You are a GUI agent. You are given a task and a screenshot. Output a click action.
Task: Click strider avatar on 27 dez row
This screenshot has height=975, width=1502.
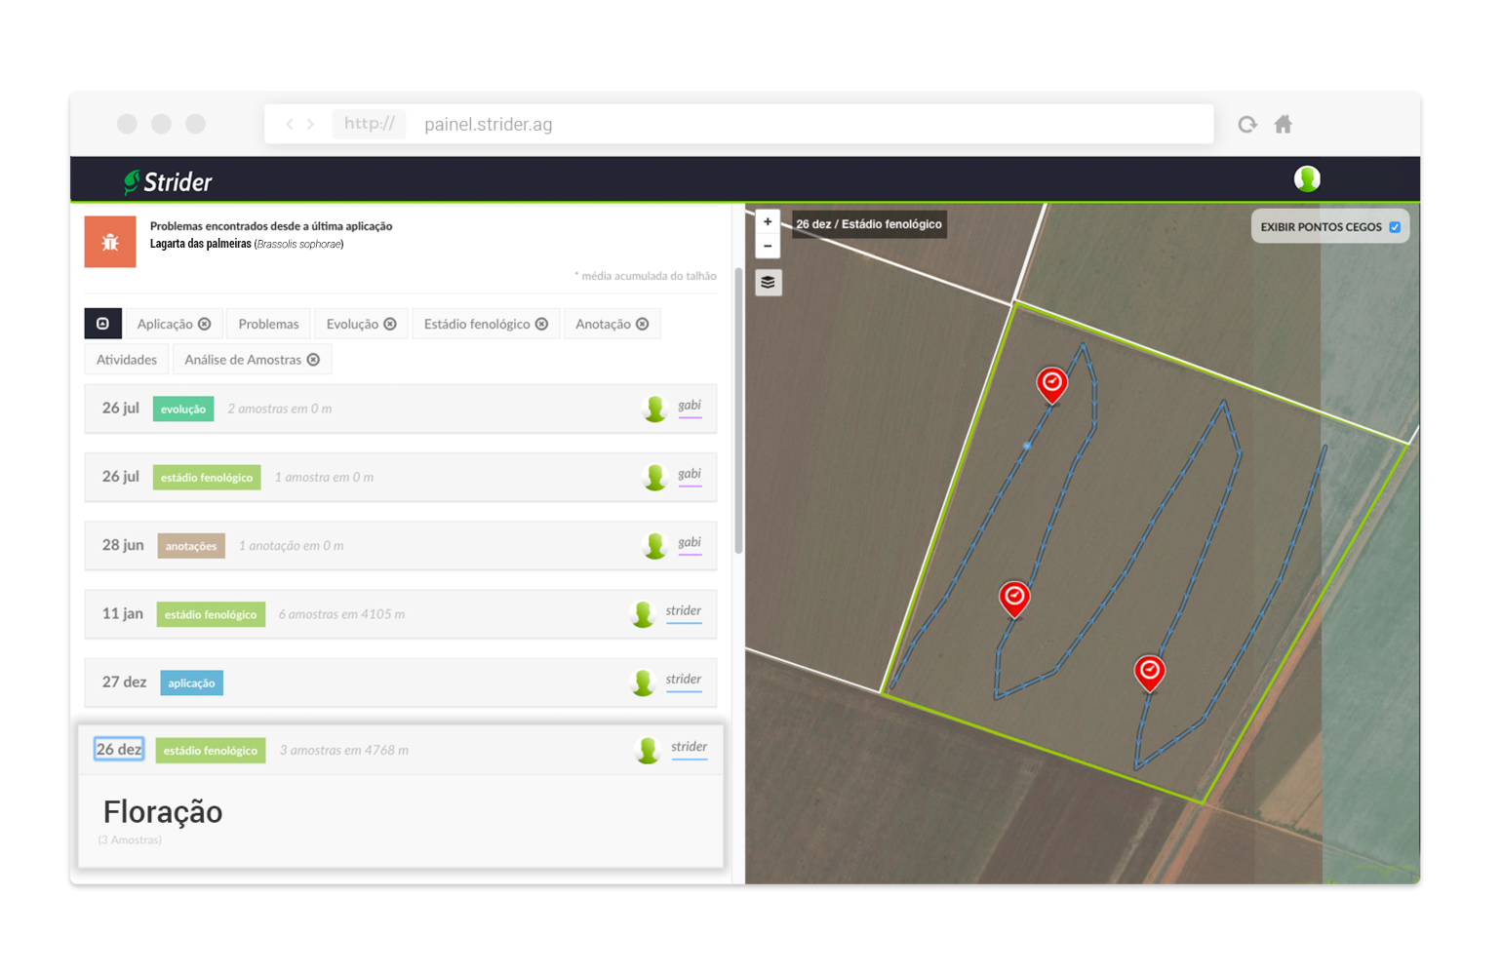[643, 682]
